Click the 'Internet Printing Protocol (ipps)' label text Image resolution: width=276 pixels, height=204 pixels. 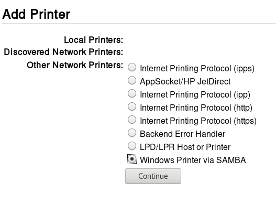click(197, 68)
